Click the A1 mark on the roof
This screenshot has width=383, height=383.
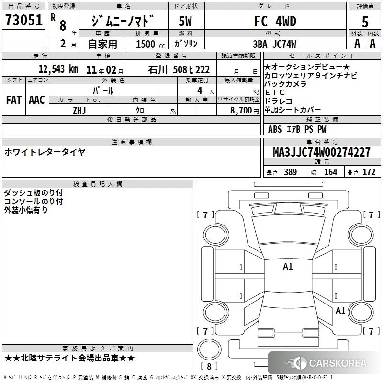288,267
